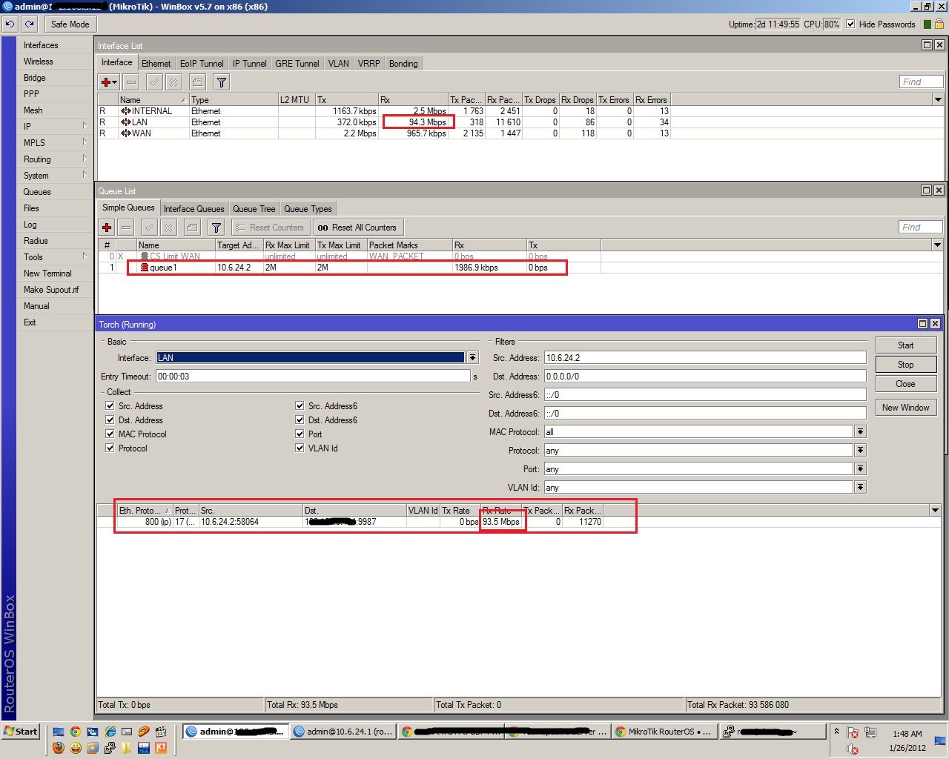Switch to admin@10.6.24.1 WinBox taskbar window

pyautogui.click(x=343, y=732)
